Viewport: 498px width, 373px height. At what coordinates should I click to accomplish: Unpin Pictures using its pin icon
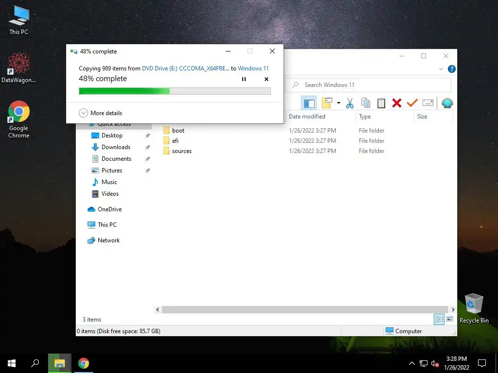pyautogui.click(x=148, y=170)
